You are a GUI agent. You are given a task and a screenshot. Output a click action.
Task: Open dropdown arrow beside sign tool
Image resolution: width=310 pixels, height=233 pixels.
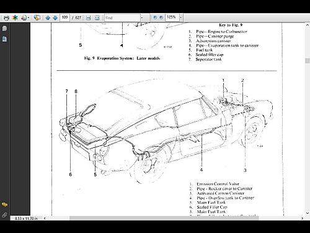(29, 18)
